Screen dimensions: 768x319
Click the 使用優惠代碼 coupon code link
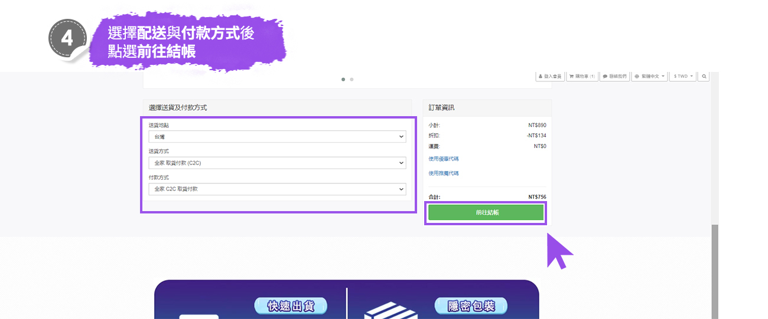click(x=444, y=159)
